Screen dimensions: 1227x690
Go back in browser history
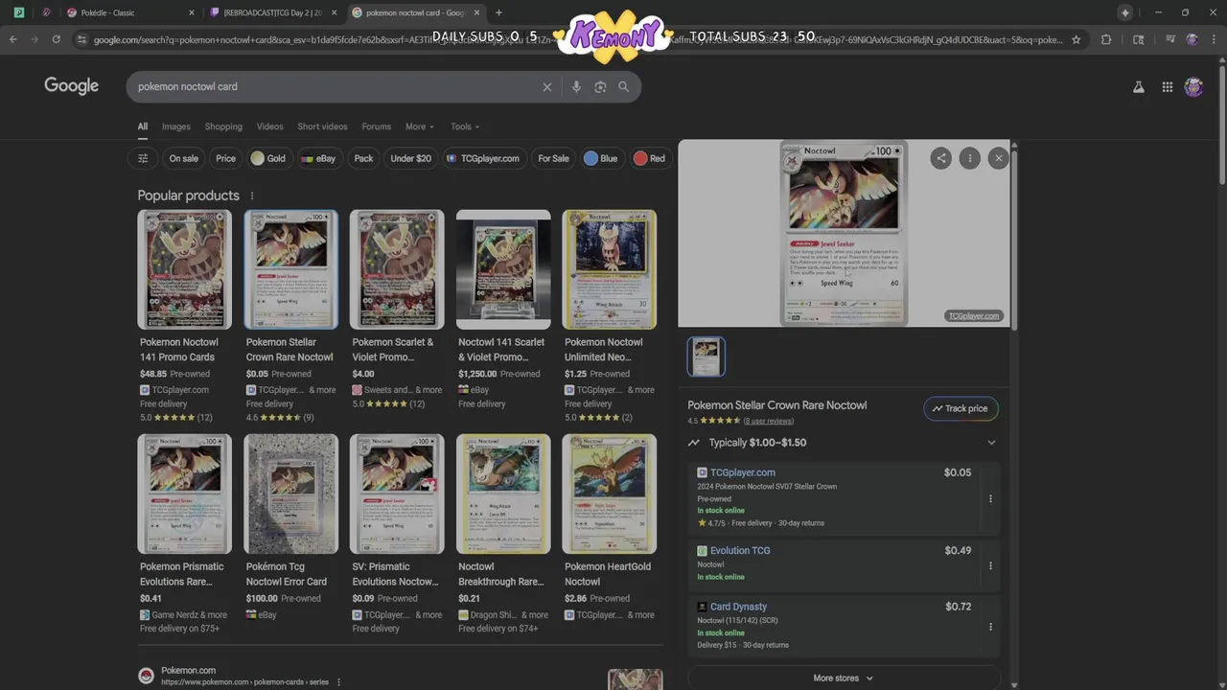[x=13, y=39]
